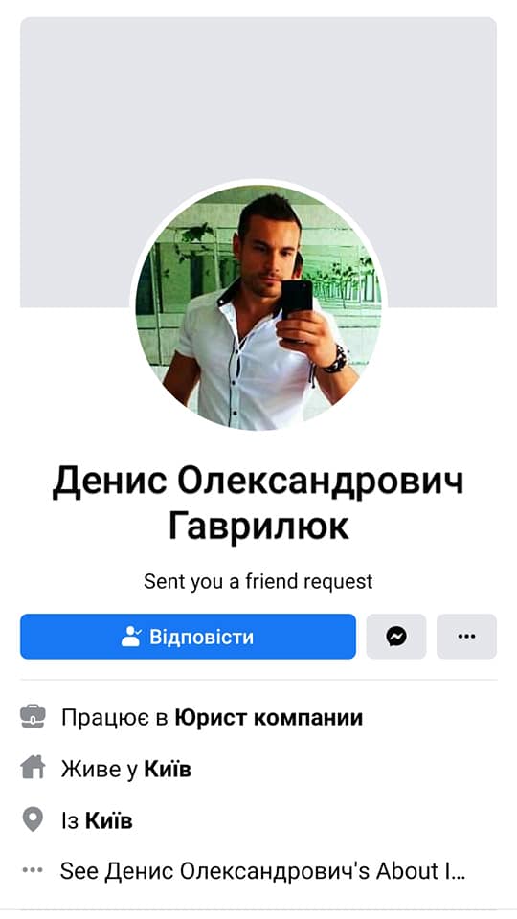This screenshot has height=919, width=517.
Task: Click the briefcase work icon
Action: (33, 717)
